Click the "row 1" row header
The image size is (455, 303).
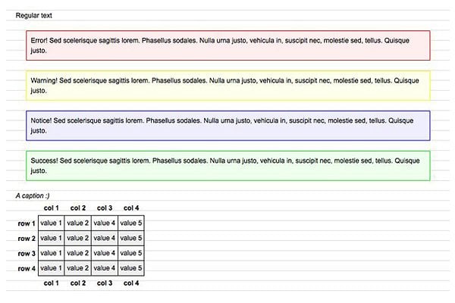(27, 223)
